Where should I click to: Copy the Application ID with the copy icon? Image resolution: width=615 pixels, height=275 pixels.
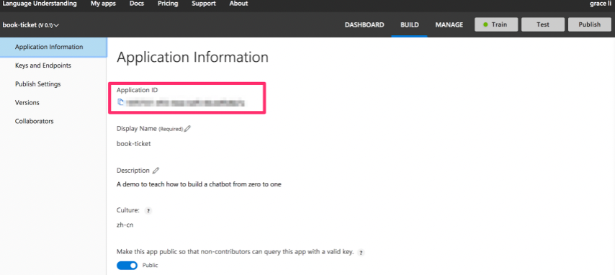121,102
